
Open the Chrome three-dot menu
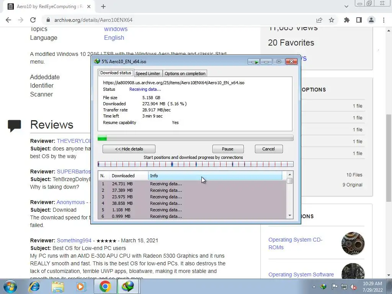384,20
